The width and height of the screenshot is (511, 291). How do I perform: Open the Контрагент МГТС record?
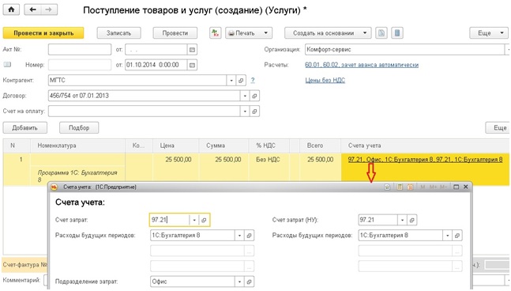coord(241,80)
